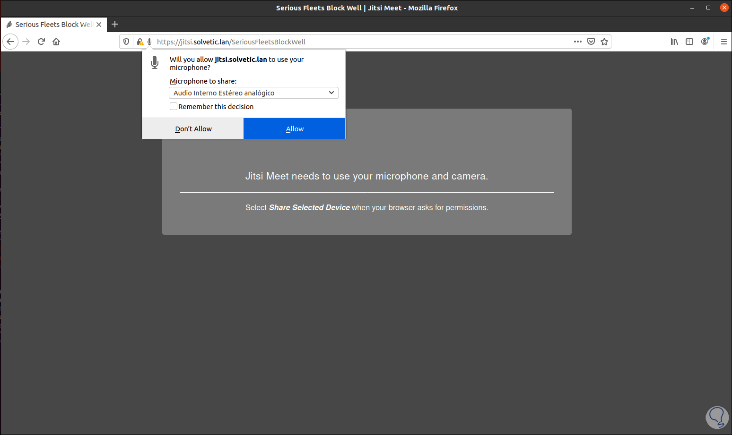Screen dimensions: 732x435
Task: Allow microphone access
Action: tap(295, 128)
